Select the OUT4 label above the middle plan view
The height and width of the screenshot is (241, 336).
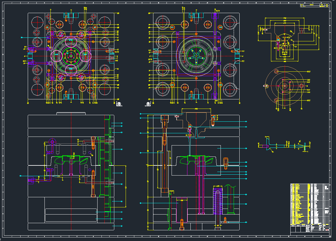[x=218, y=11]
